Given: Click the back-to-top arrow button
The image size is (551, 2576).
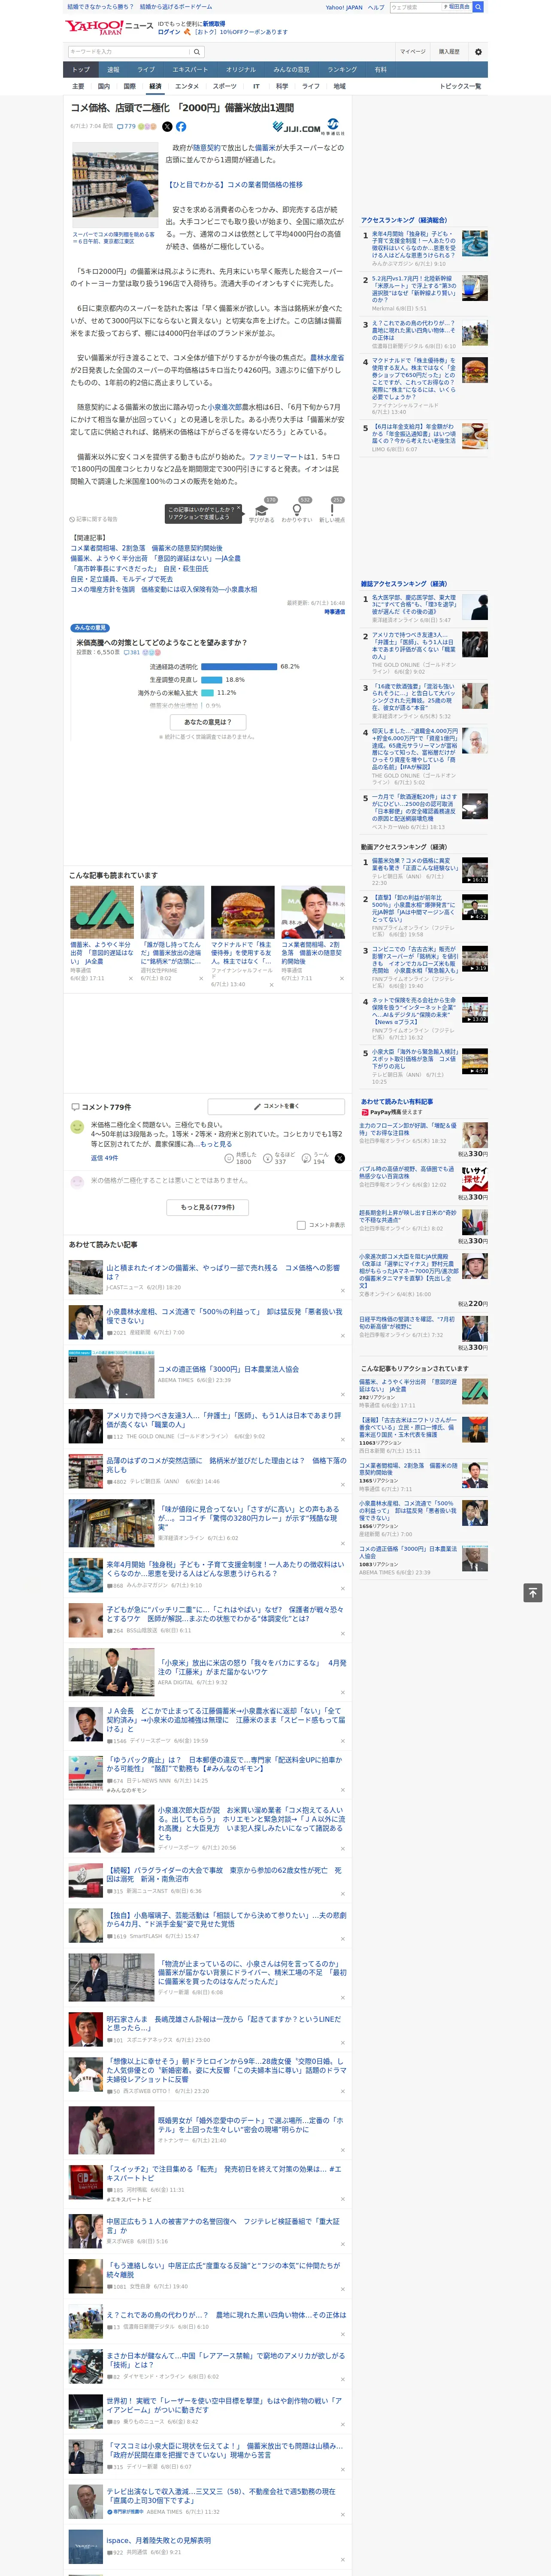Looking at the screenshot, I should coord(533,1592).
